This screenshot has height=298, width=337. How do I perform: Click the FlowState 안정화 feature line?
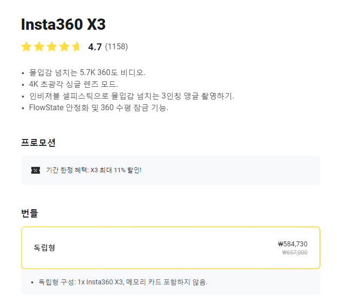click(99, 108)
